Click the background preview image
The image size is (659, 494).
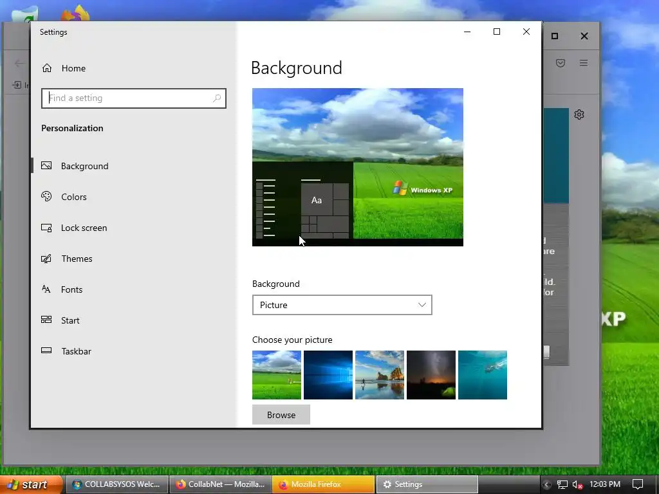358,167
